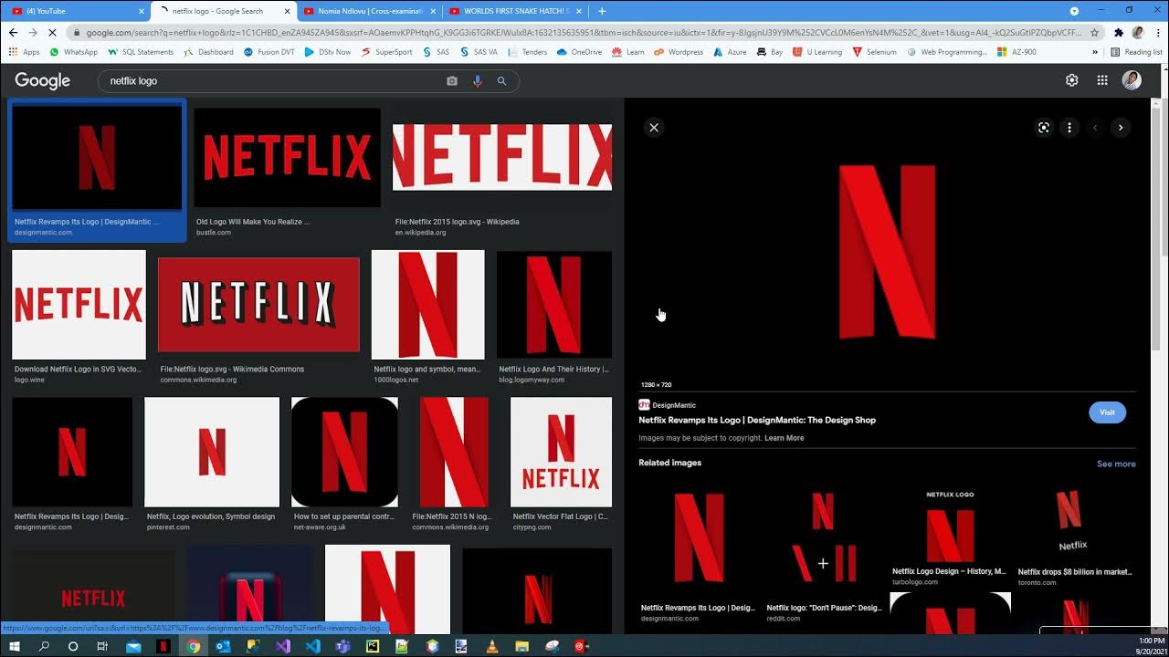Select the Old Logo Will Make You Realize thumbnail

287,158
